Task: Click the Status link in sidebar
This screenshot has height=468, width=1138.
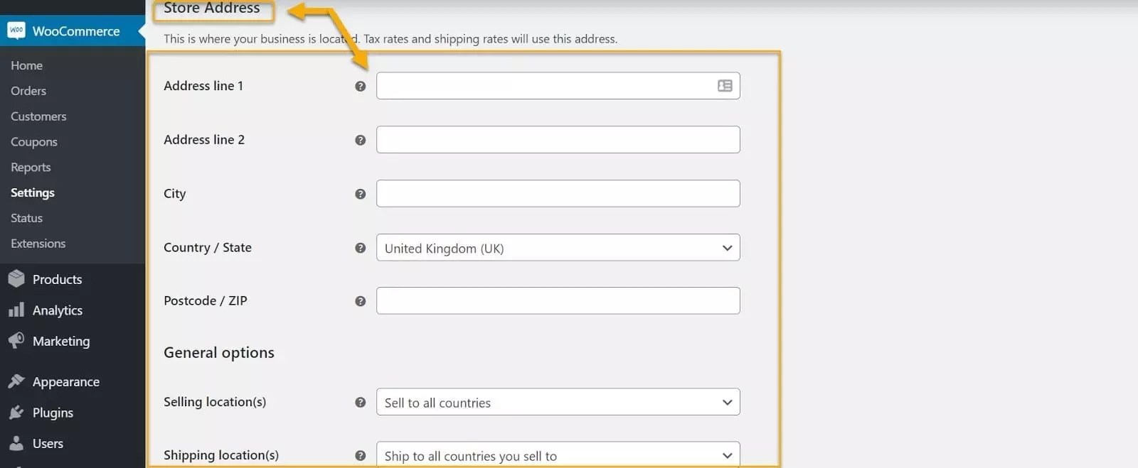Action: coord(26,218)
